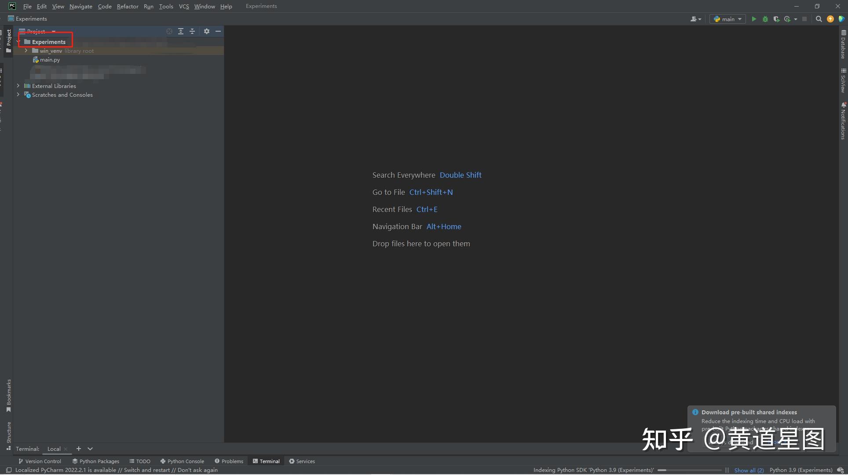This screenshot has height=475, width=848.
Task: Run the main configuration with the green play icon
Action: [x=754, y=19]
